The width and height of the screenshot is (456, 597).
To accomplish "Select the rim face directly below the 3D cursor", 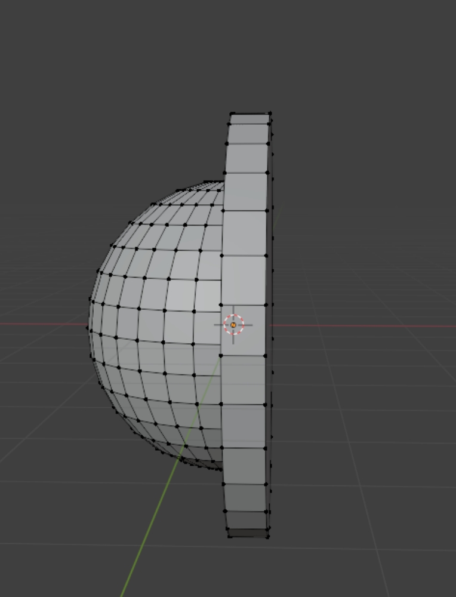I will [x=244, y=380].
